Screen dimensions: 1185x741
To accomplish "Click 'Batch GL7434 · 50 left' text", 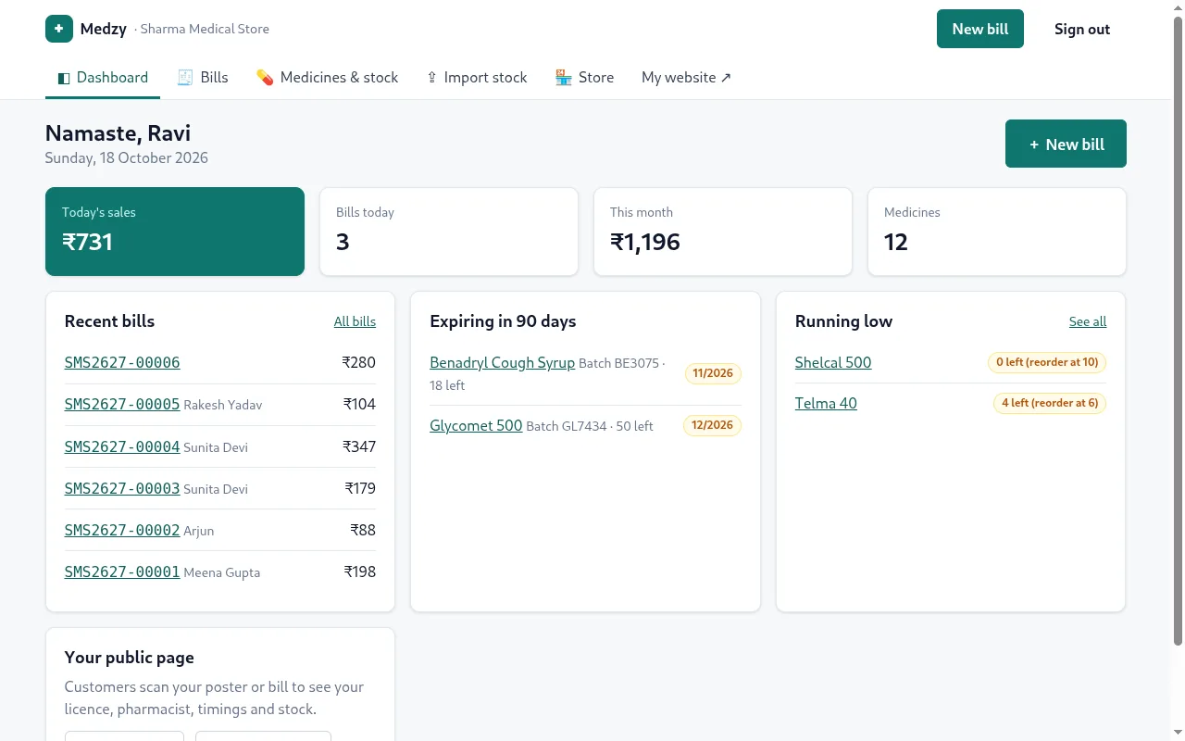I will pos(590,426).
